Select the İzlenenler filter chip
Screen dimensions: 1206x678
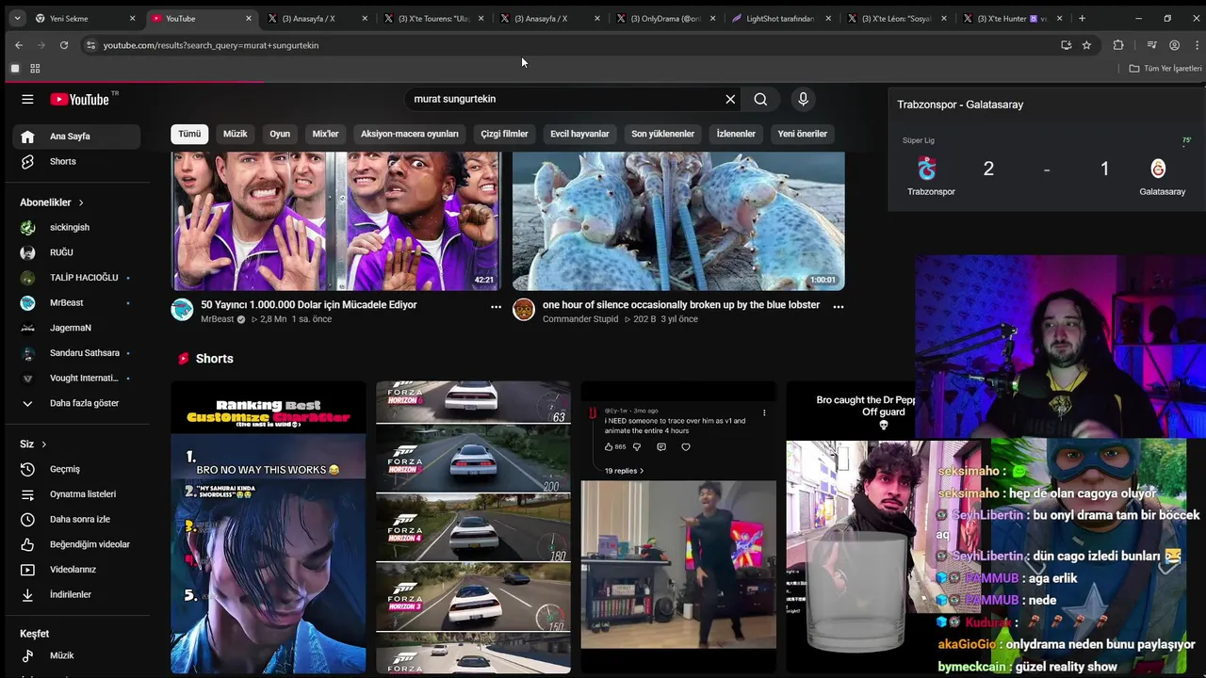point(736,134)
